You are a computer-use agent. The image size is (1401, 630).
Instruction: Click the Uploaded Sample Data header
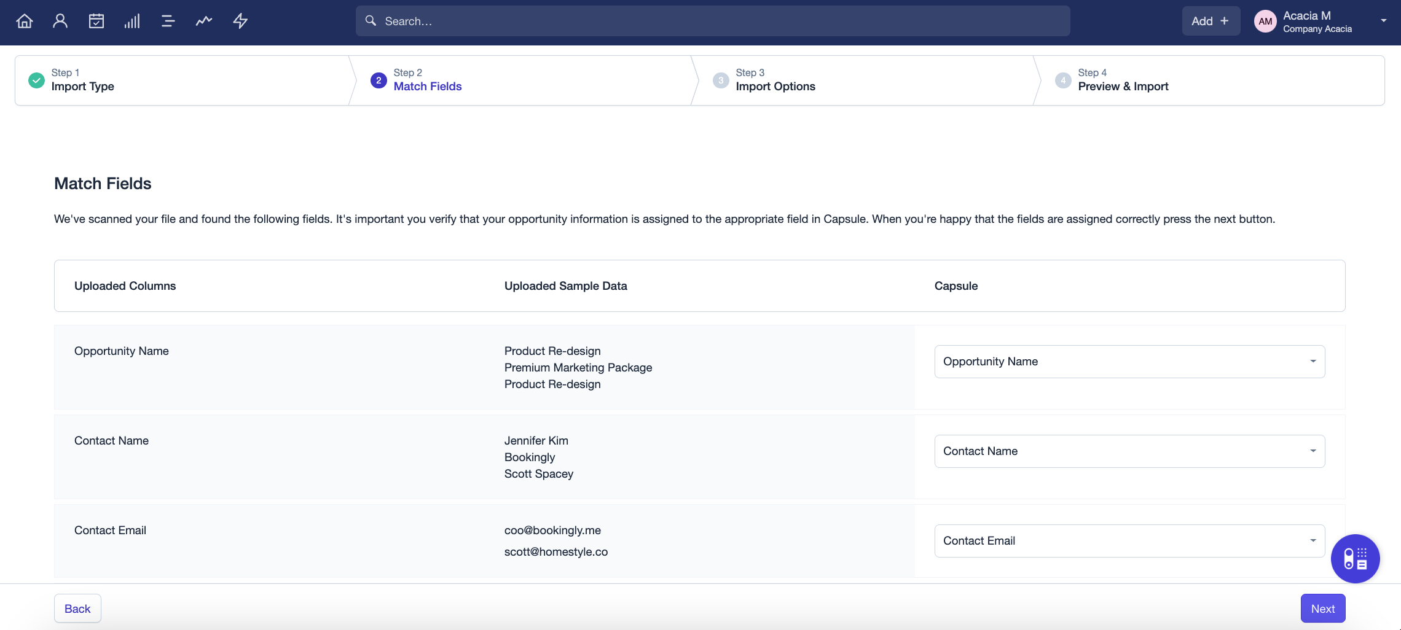[x=565, y=286]
